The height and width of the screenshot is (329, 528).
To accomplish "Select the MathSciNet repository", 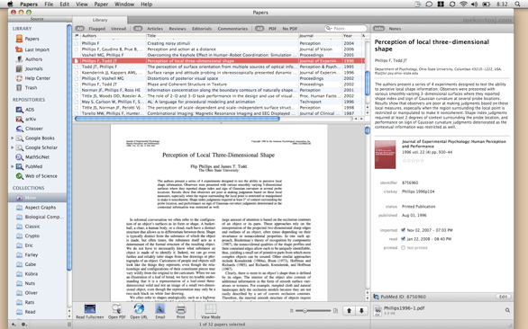I will 32,157.
